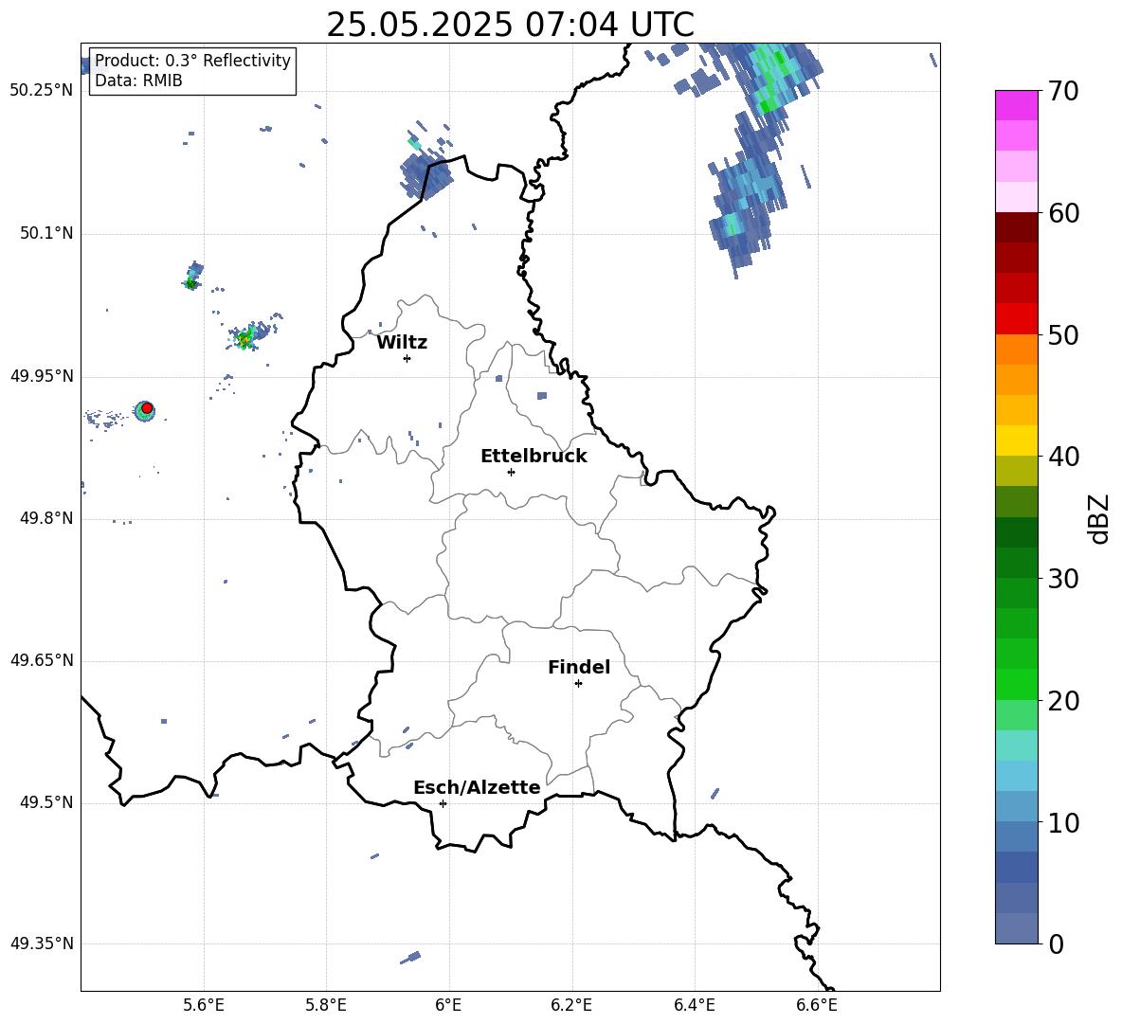Click the colorbar tick label 20
Viewport: 1122px width, 1024px height.
click(1063, 701)
